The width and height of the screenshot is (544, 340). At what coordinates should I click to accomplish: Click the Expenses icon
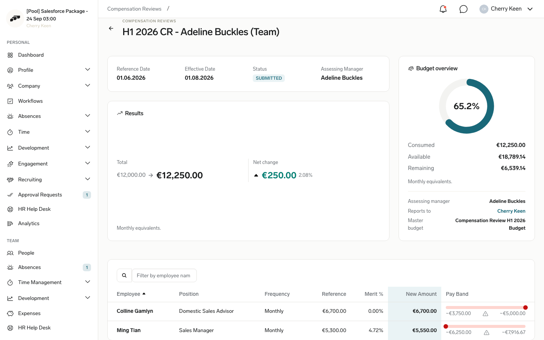10,314
